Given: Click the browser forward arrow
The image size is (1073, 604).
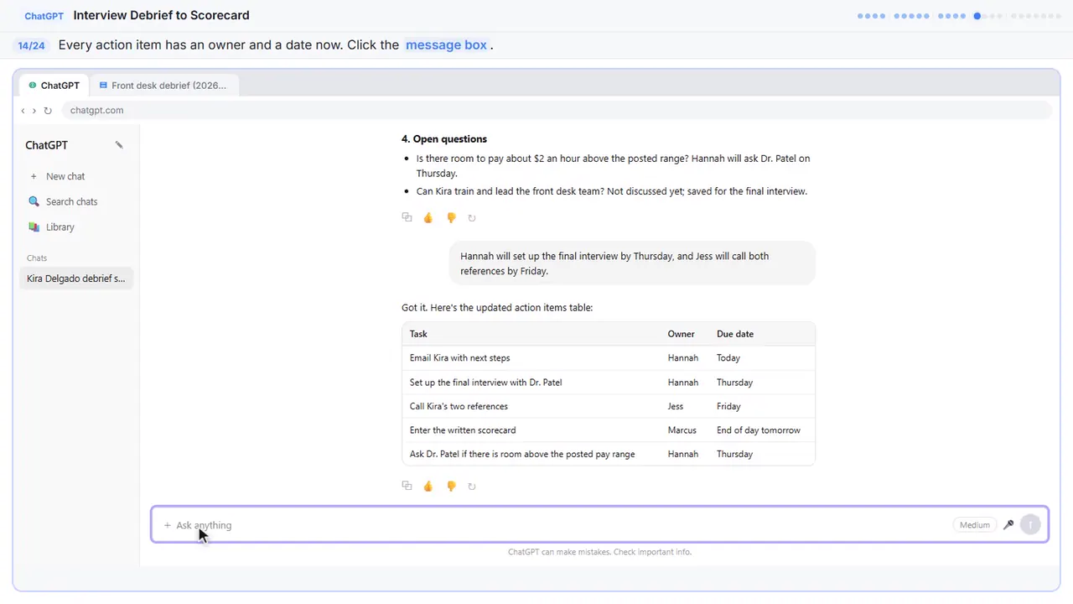Looking at the screenshot, I should pyautogui.click(x=34, y=111).
